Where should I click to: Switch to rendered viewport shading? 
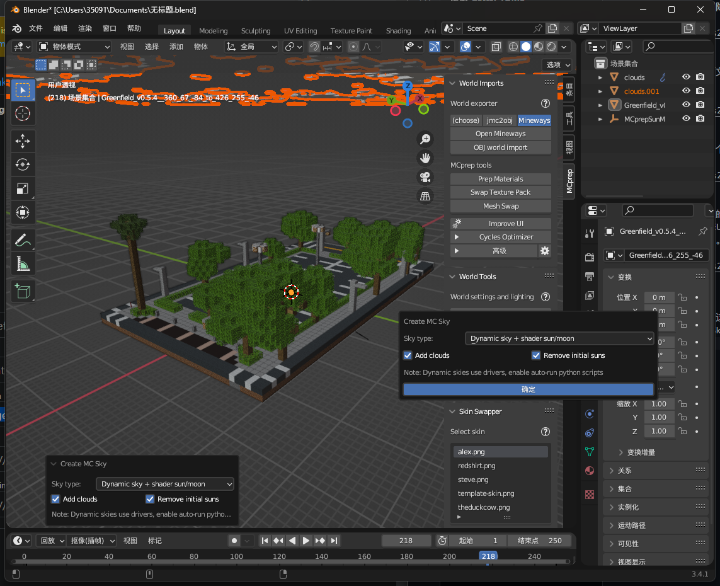pyautogui.click(x=551, y=47)
